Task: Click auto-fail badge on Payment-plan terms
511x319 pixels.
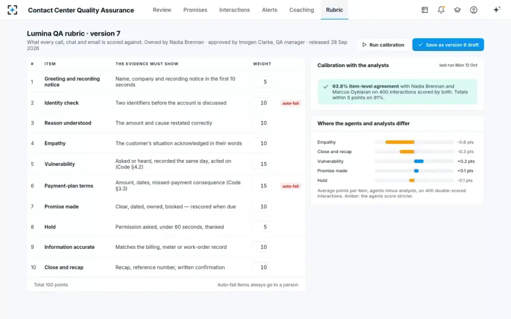Action: pyautogui.click(x=290, y=186)
